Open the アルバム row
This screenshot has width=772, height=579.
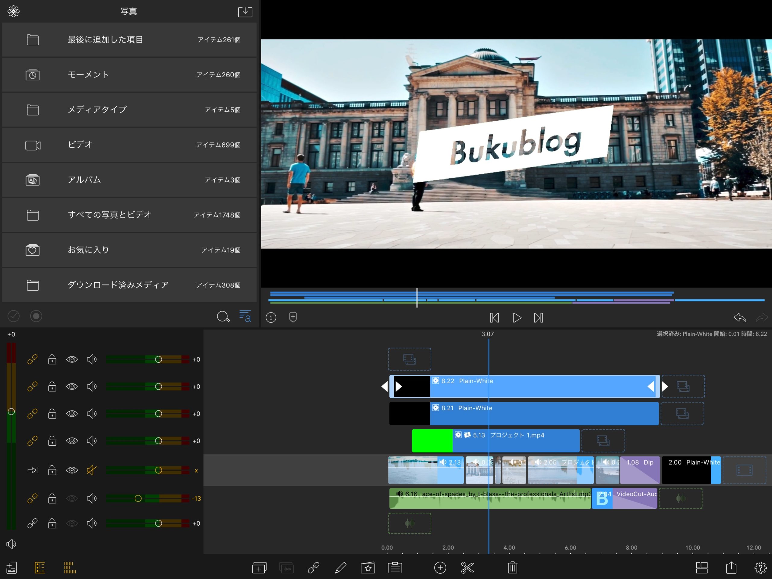[x=129, y=180]
